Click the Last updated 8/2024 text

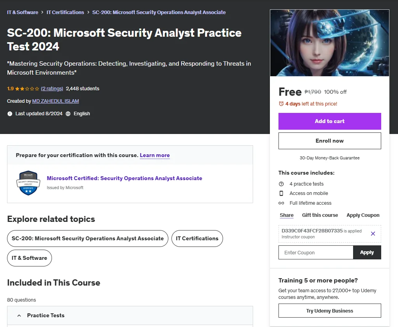tap(39, 114)
